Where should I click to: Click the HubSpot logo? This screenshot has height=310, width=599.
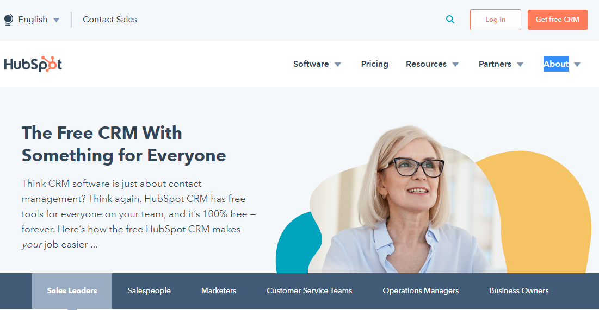(33, 64)
